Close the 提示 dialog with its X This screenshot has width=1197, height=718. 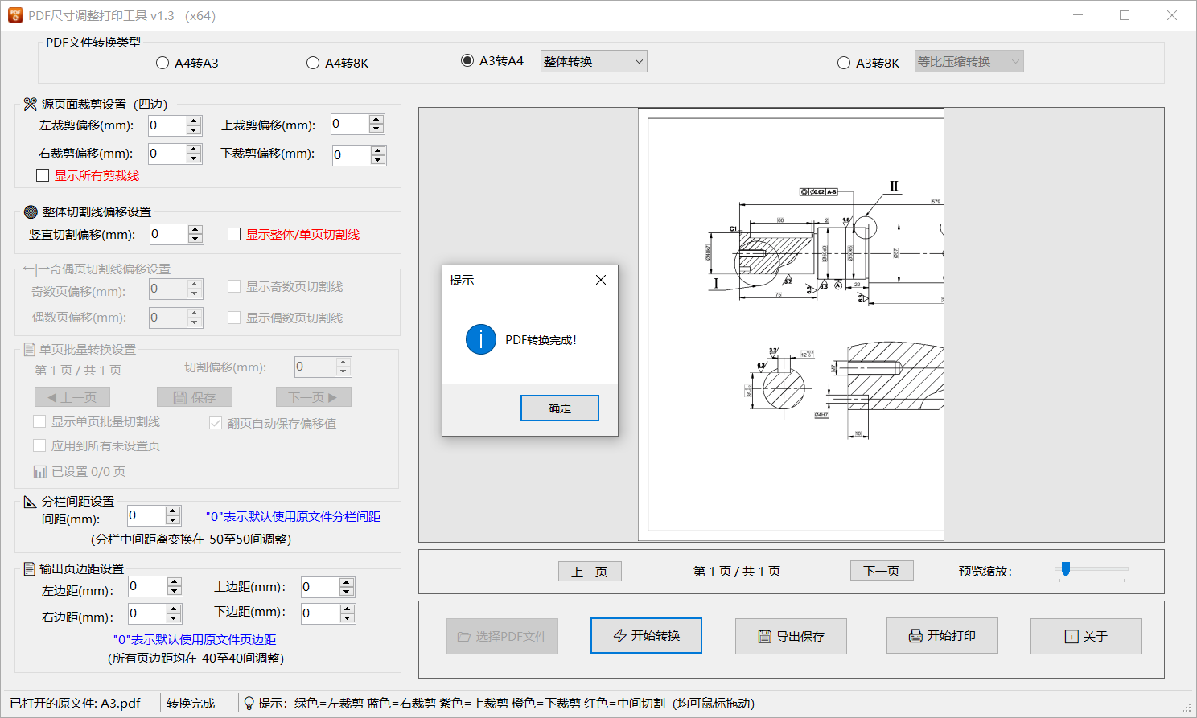click(601, 280)
